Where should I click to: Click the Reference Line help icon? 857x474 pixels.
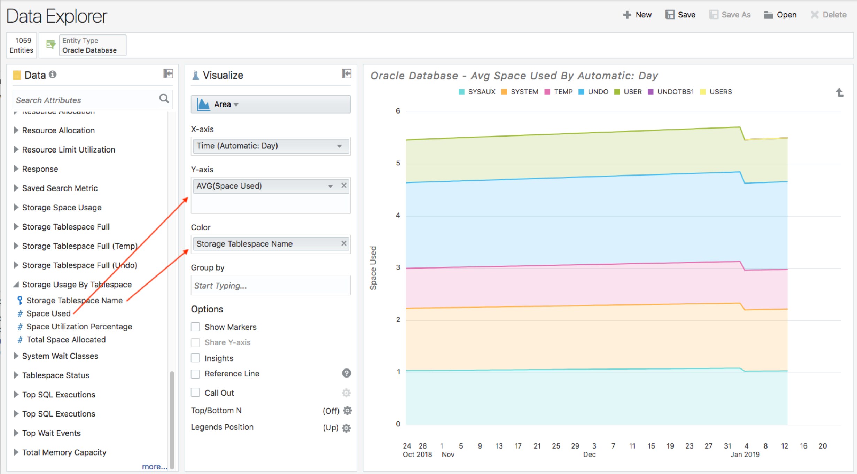click(x=346, y=373)
